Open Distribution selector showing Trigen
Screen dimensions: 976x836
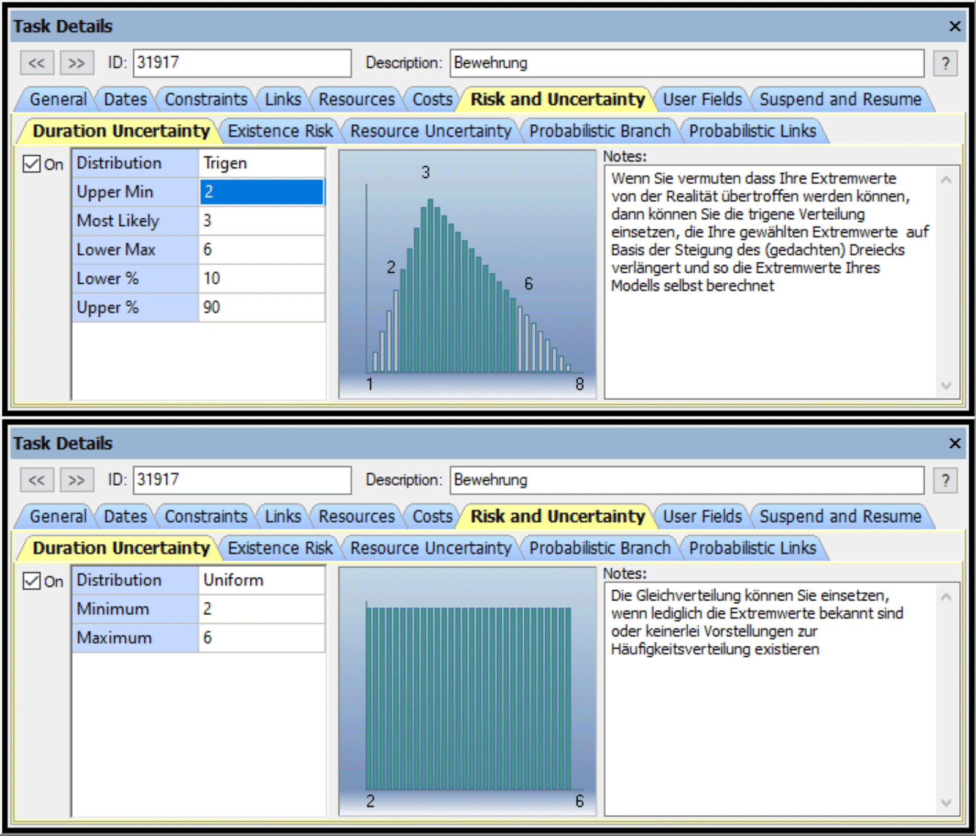pyautogui.click(x=261, y=163)
